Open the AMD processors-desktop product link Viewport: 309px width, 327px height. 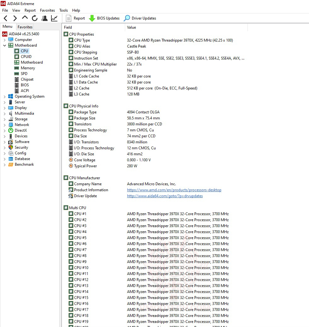(174, 190)
